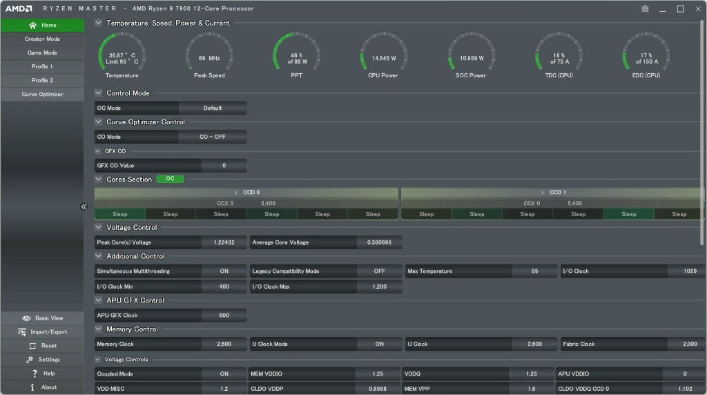Open Basic View with the eye icon
The width and height of the screenshot is (707, 395).
[27, 318]
